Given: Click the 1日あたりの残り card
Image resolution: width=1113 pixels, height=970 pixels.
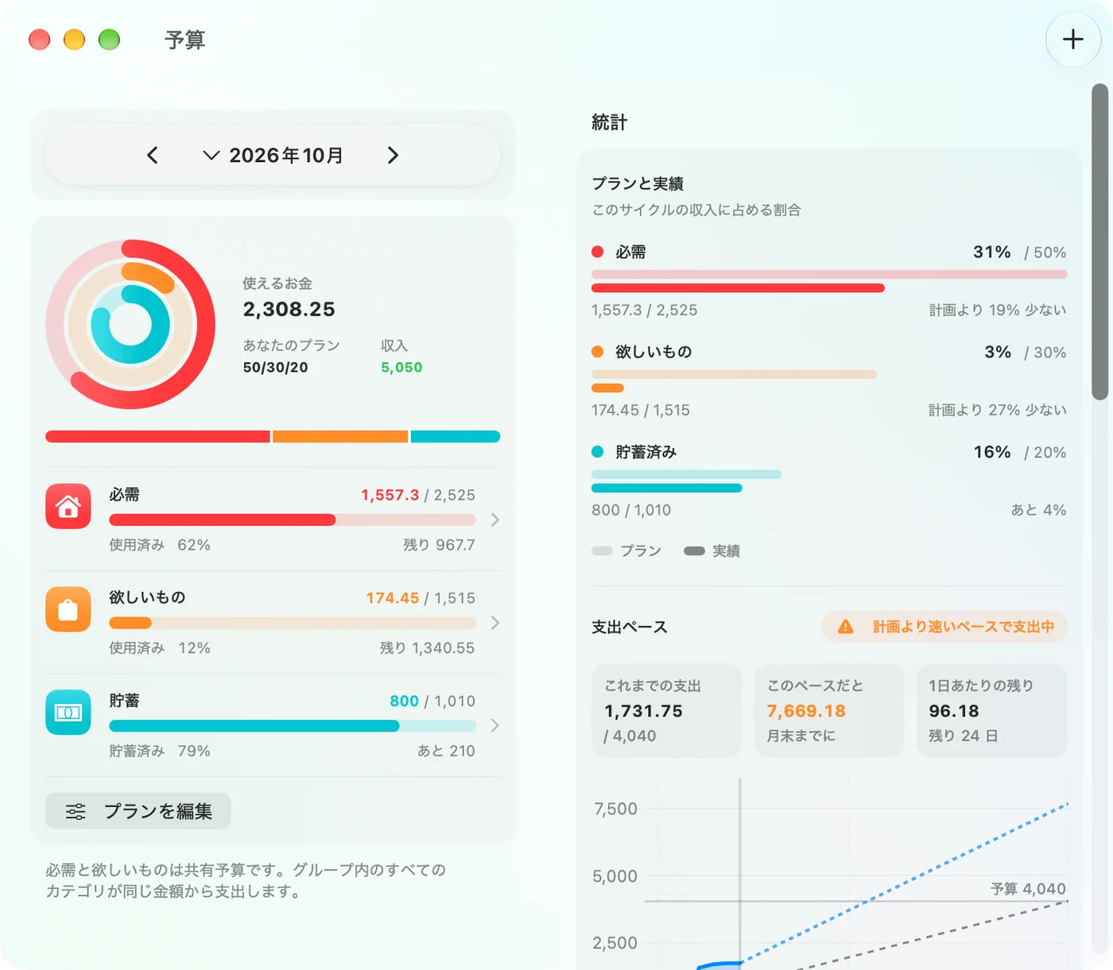Looking at the screenshot, I should 991,710.
